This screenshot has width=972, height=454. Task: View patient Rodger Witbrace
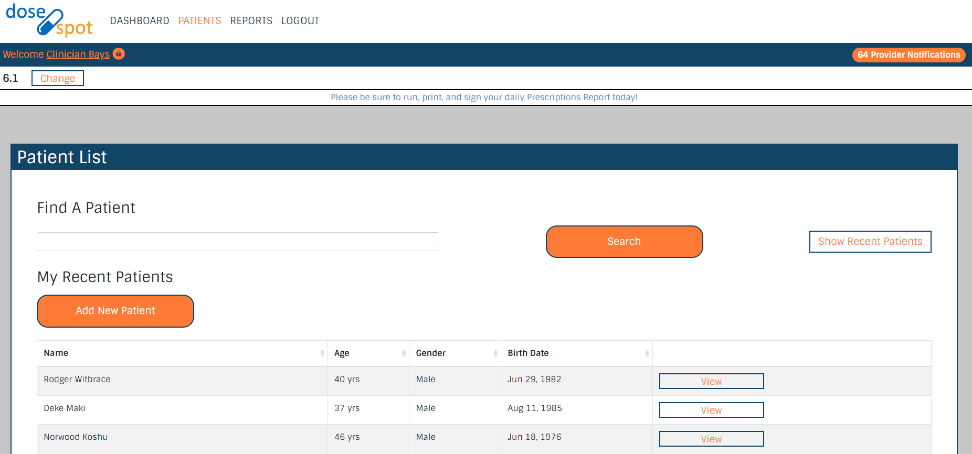click(x=711, y=382)
